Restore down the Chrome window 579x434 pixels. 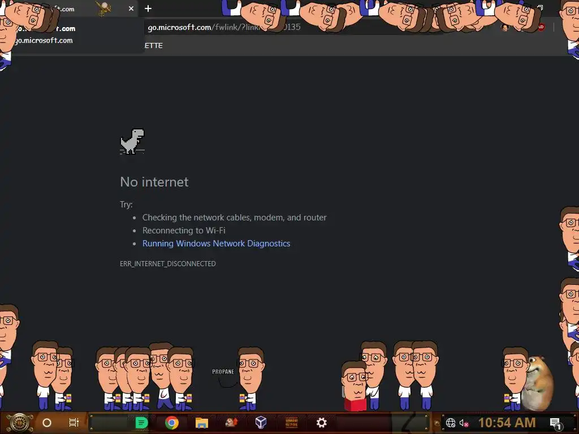pos(540,8)
